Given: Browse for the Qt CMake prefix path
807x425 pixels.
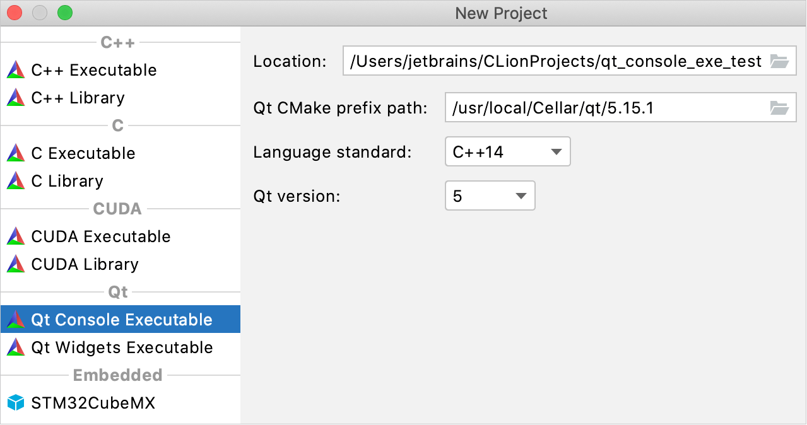Looking at the screenshot, I should coord(780,107).
